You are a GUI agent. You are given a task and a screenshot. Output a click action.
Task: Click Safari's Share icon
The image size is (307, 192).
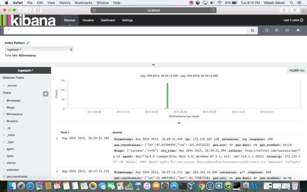pyautogui.click(x=284, y=10)
